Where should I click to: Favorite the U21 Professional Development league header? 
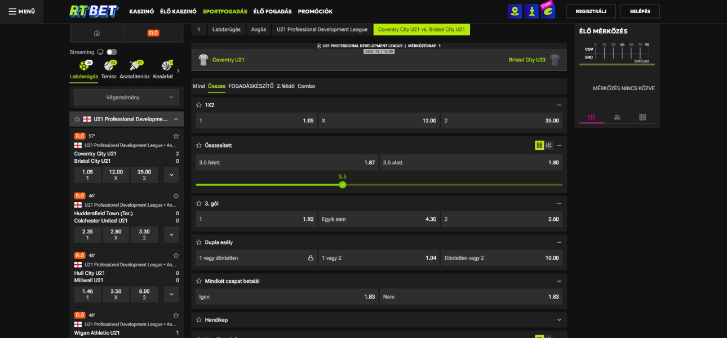point(77,119)
